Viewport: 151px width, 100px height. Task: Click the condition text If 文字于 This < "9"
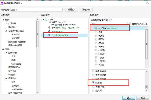tap(57, 22)
